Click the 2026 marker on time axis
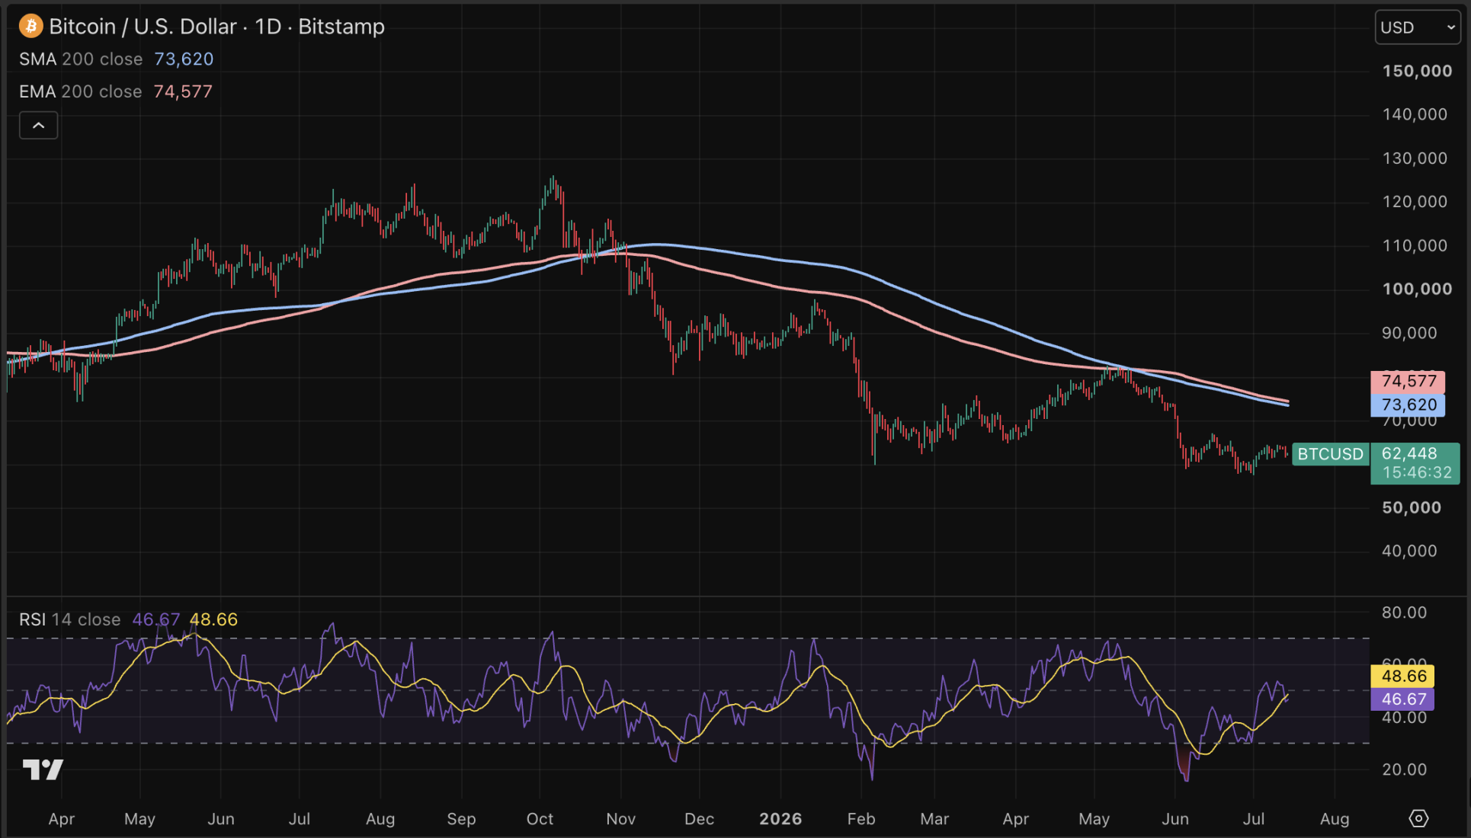Screen dimensions: 1471x838 pos(780,819)
